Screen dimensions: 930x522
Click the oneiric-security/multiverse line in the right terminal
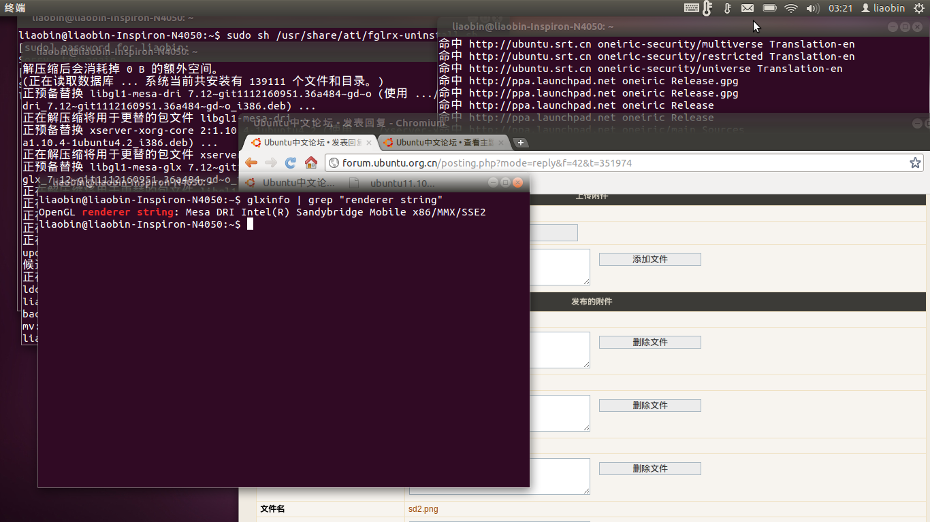pos(646,44)
